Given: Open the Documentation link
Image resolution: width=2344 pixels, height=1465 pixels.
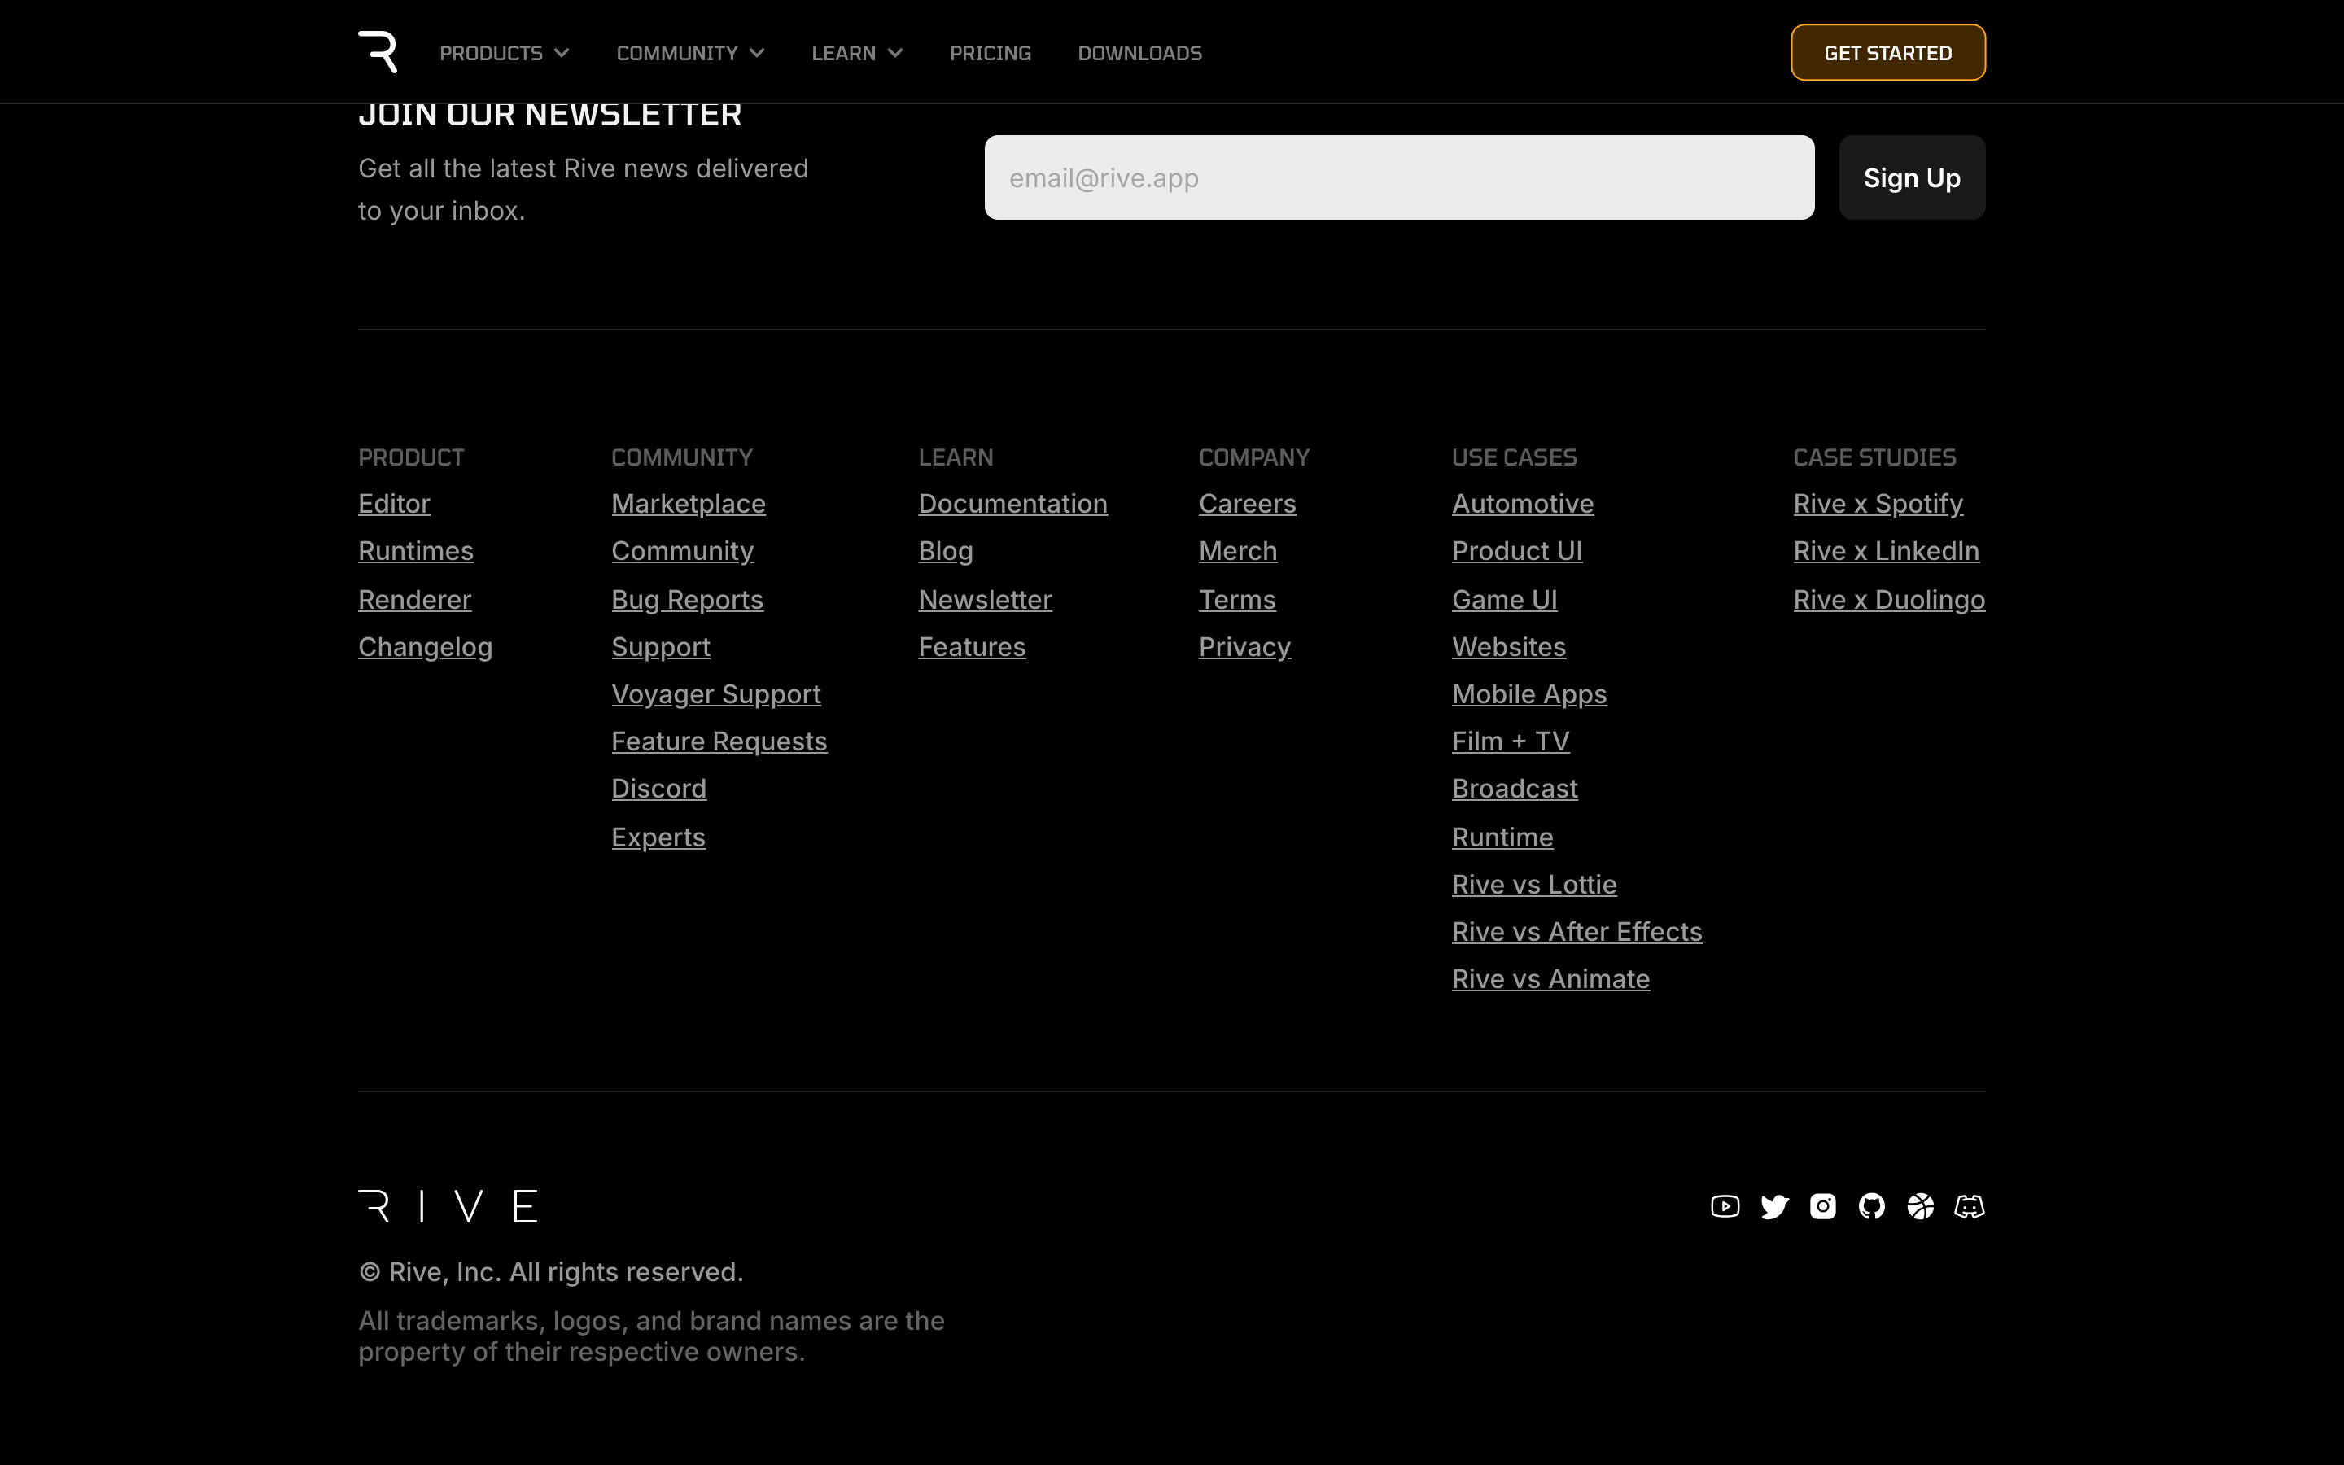Looking at the screenshot, I should coord(1013,504).
